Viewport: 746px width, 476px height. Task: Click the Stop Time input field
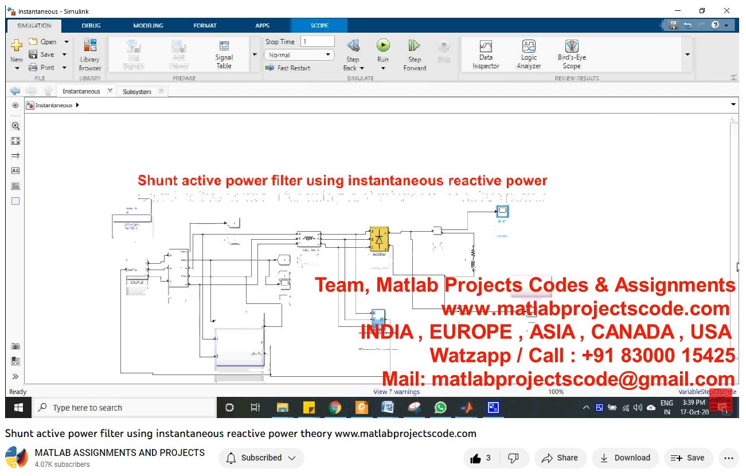[x=317, y=41]
